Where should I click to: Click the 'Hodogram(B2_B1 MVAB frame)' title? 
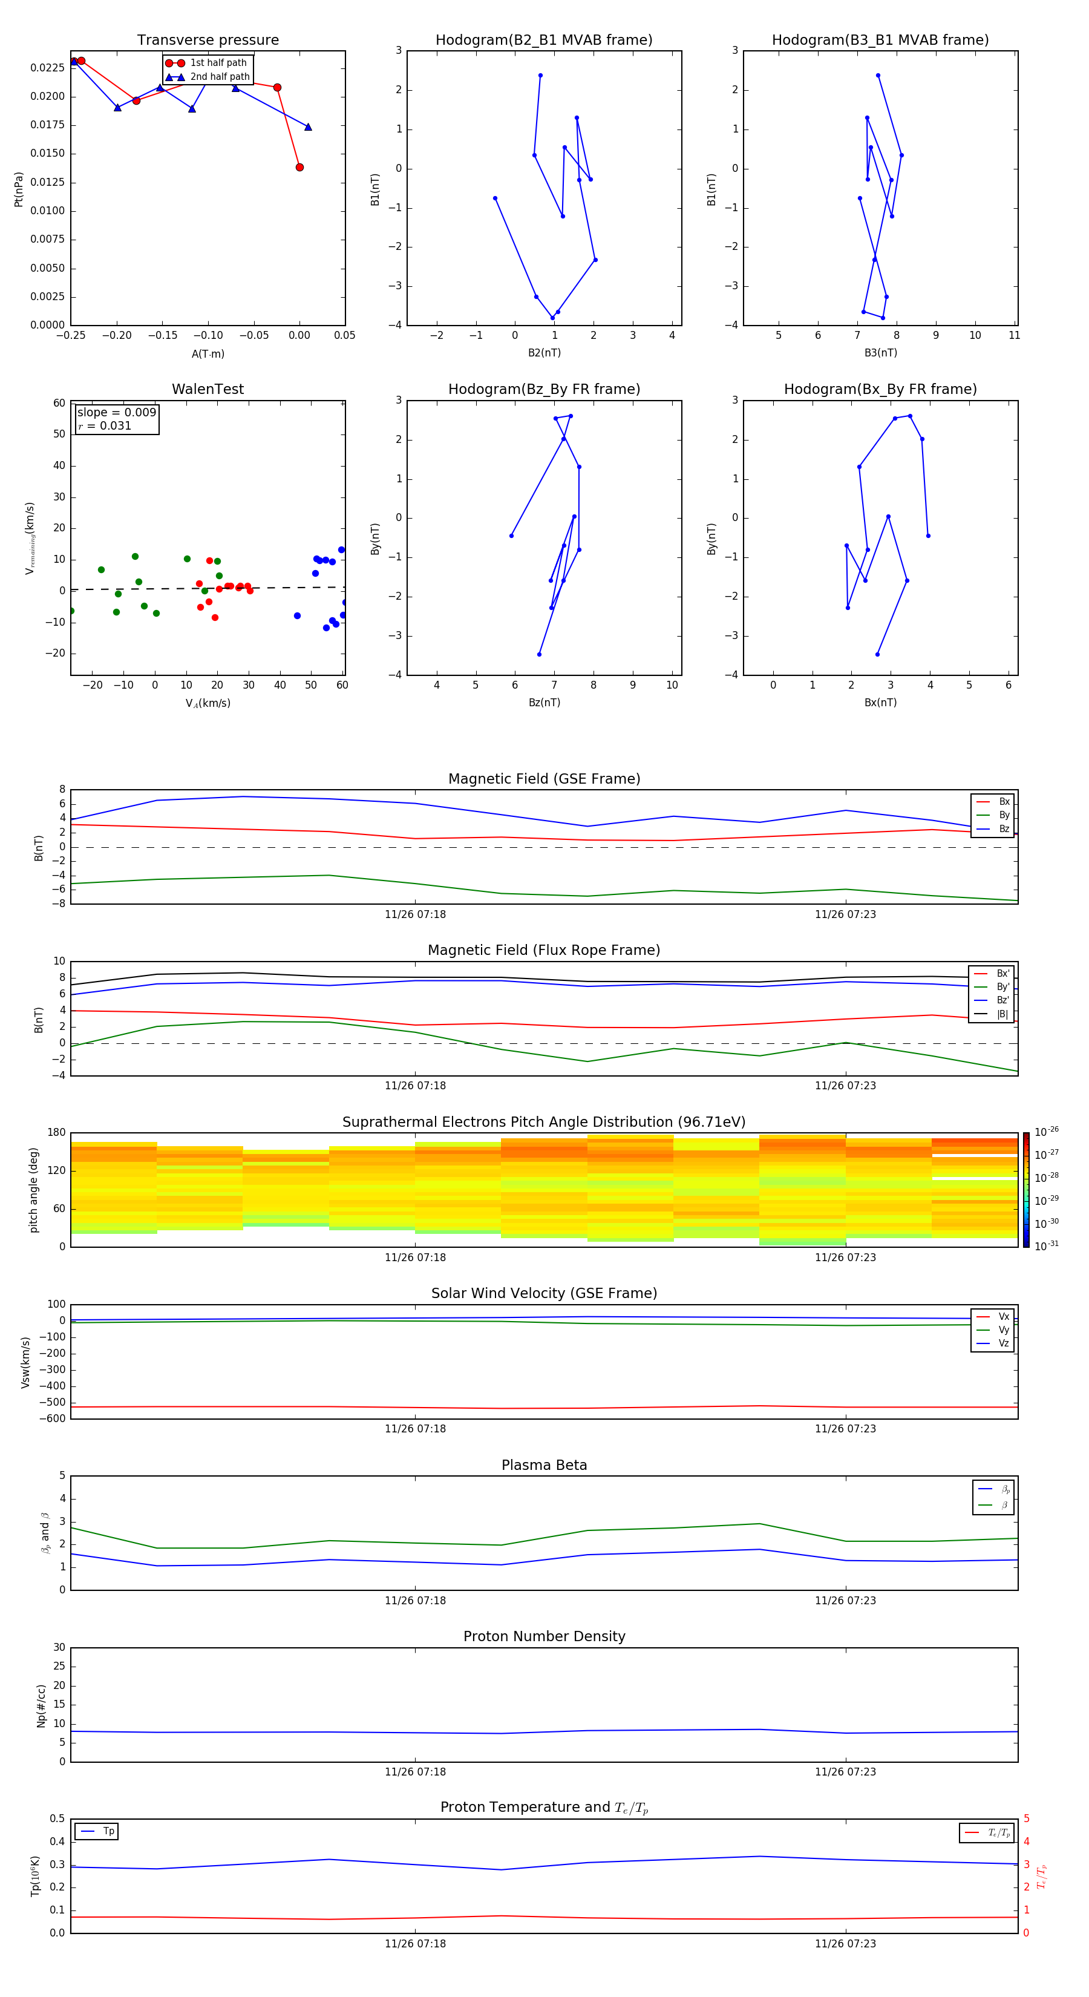coord(544,41)
